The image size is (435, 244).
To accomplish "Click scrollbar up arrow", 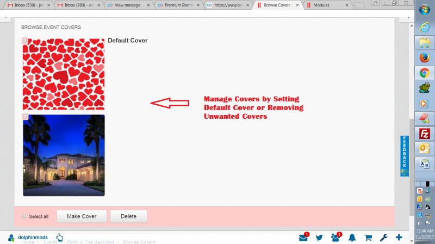I will point(412,25).
